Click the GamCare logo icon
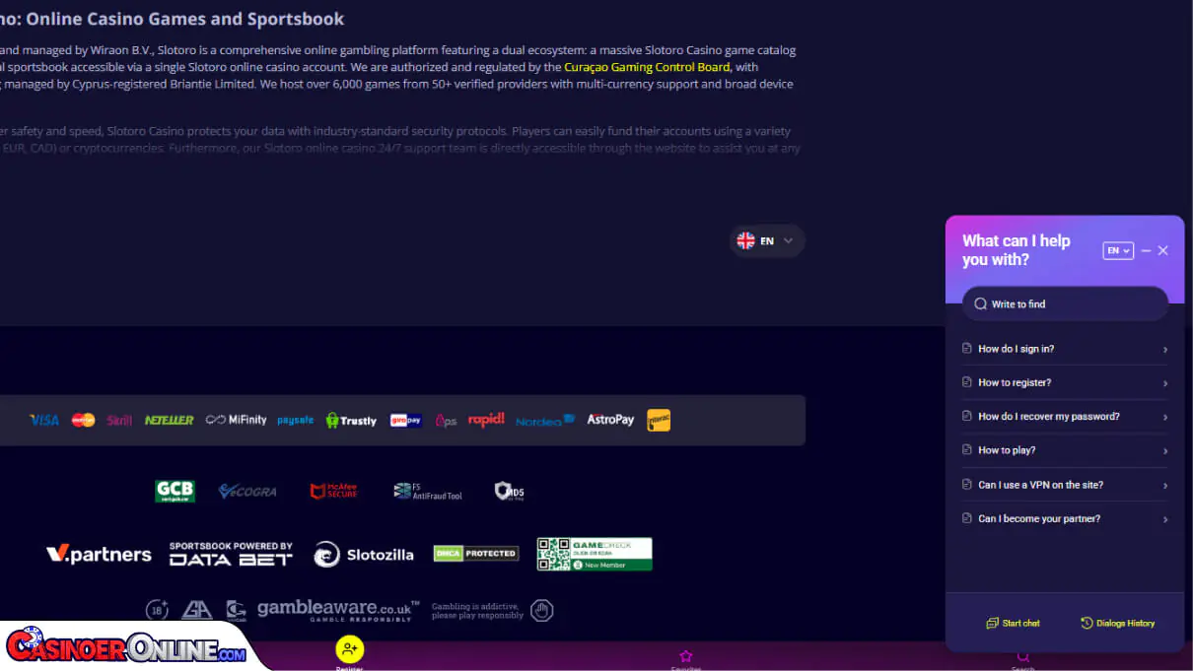The height and width of the screenshot is (671, 1193). pos(236,610)
